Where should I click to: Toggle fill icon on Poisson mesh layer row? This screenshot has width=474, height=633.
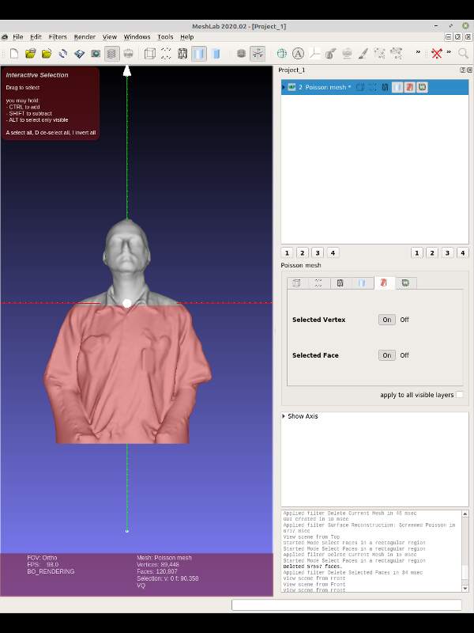397,87
